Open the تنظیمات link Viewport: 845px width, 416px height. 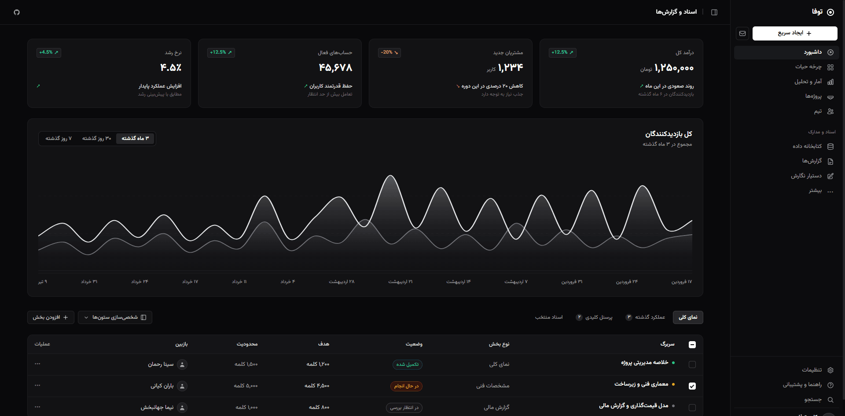coord(786,370)
